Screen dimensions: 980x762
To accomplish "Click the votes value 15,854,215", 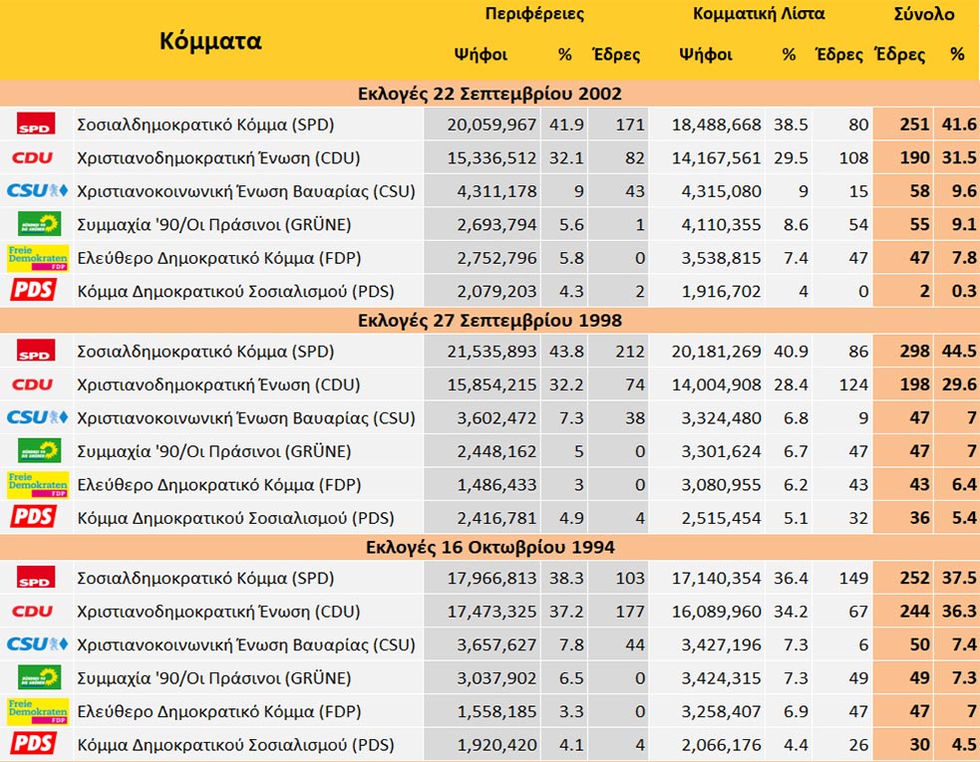I will (491, 384).
